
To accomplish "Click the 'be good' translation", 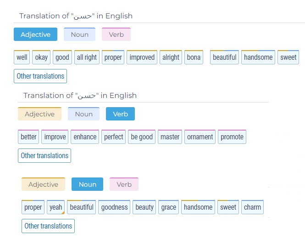I will click(x=142, y=137).
